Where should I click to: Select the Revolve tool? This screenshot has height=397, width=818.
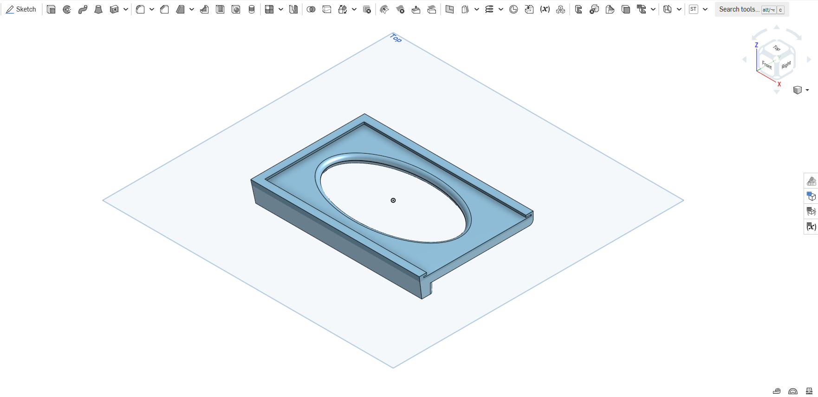coord(67,9)
